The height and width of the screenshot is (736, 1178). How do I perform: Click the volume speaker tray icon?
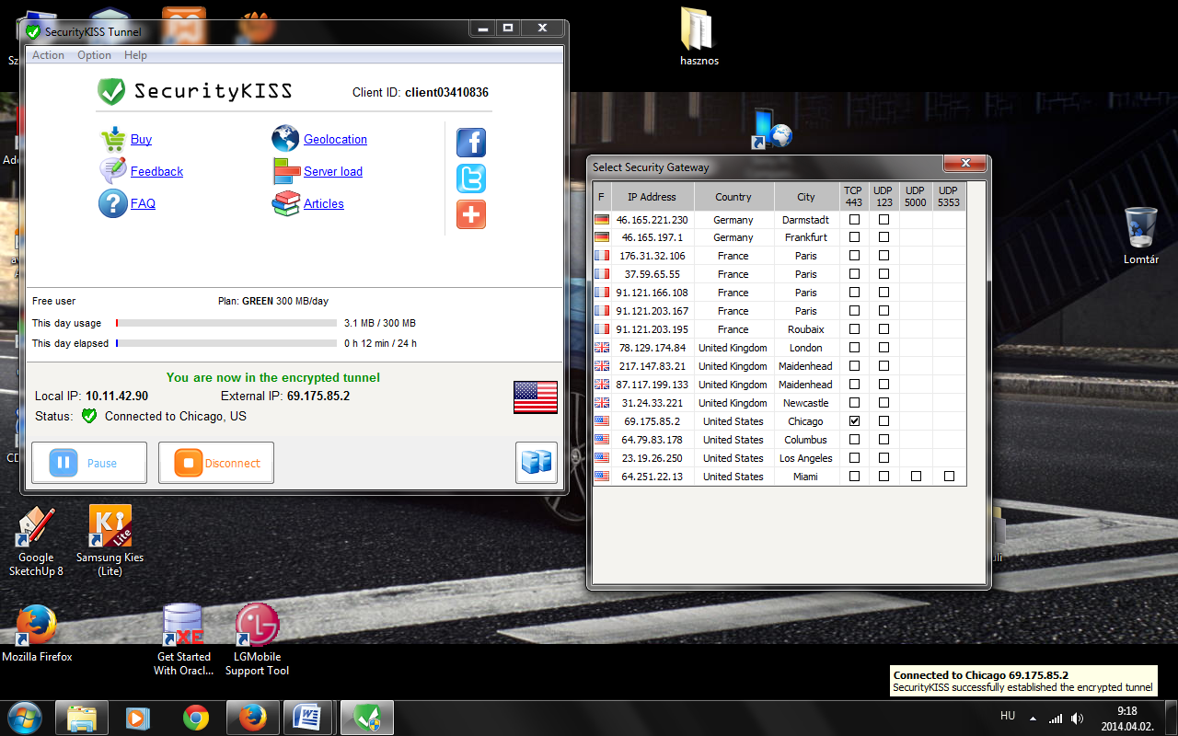pos(1078,718)
